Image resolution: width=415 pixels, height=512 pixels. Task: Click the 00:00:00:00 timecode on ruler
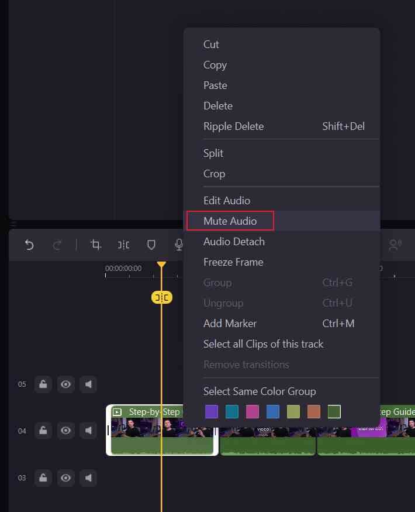123,269
